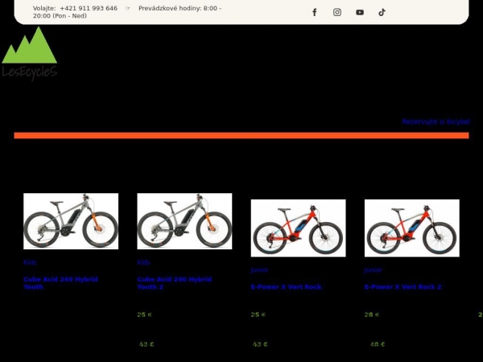Select Junior category above E-Power X Vert Rock 2

(x=373, y=270)
